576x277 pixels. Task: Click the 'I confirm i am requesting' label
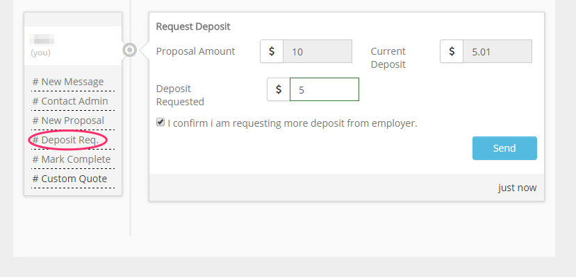click(x=292, y=123)
